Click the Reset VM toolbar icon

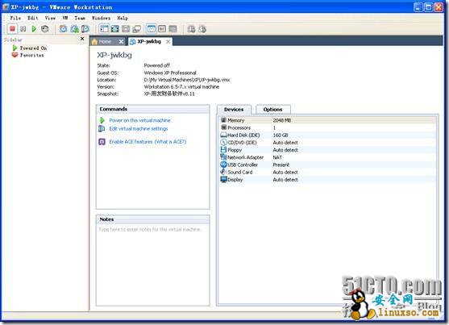pyautogui.click(x=44, y=29)
